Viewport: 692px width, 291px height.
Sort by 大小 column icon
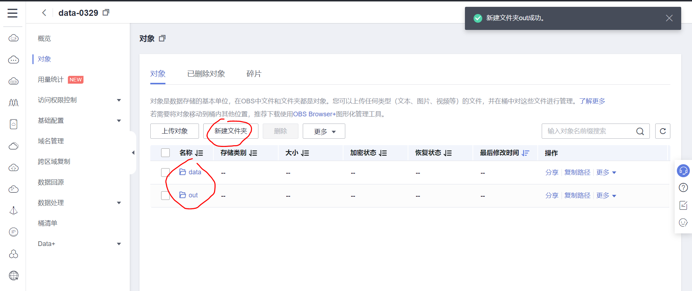point(305,153)
